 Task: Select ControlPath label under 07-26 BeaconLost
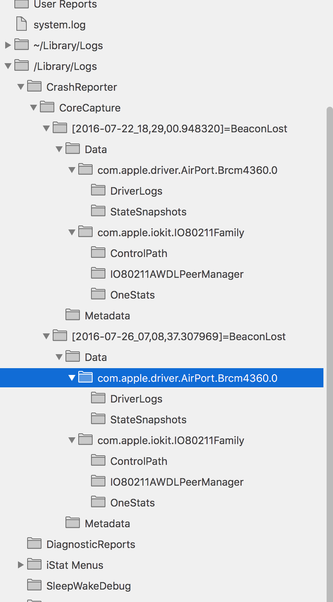click(x=139, y=461)
